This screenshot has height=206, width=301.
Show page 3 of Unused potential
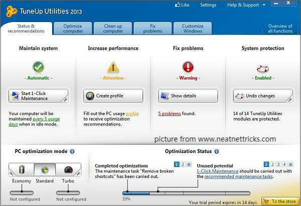[x=278, y=164]
